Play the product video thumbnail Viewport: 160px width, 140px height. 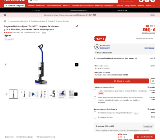(x=33, y=94)
